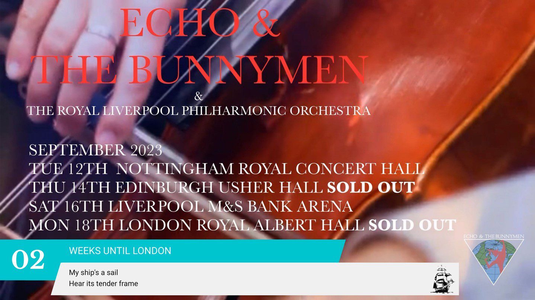Click the 02 countdown number badge
Image resolution: width=535 pixels, height=300 pixels.
coord(28,260)
